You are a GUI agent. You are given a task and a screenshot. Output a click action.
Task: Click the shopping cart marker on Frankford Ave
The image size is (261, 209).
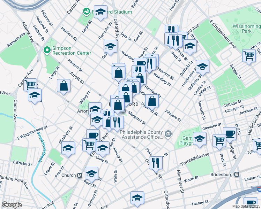point(89,145)
